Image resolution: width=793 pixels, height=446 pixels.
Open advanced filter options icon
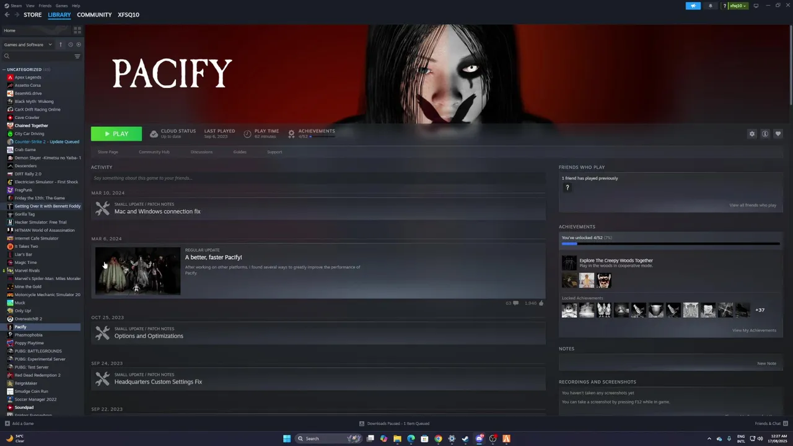[x=77, y=56]
